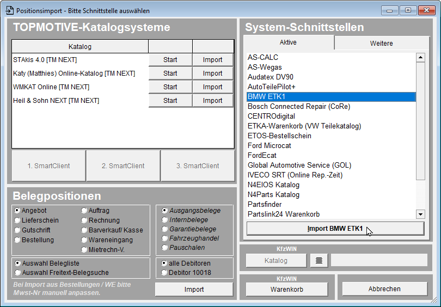Select N4Parts Katalog in the list
Screen dimensions: 441x307
pos(331,195)
